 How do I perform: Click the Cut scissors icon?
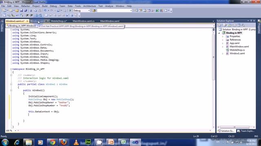pyautogui.click(x=31, y=11)
